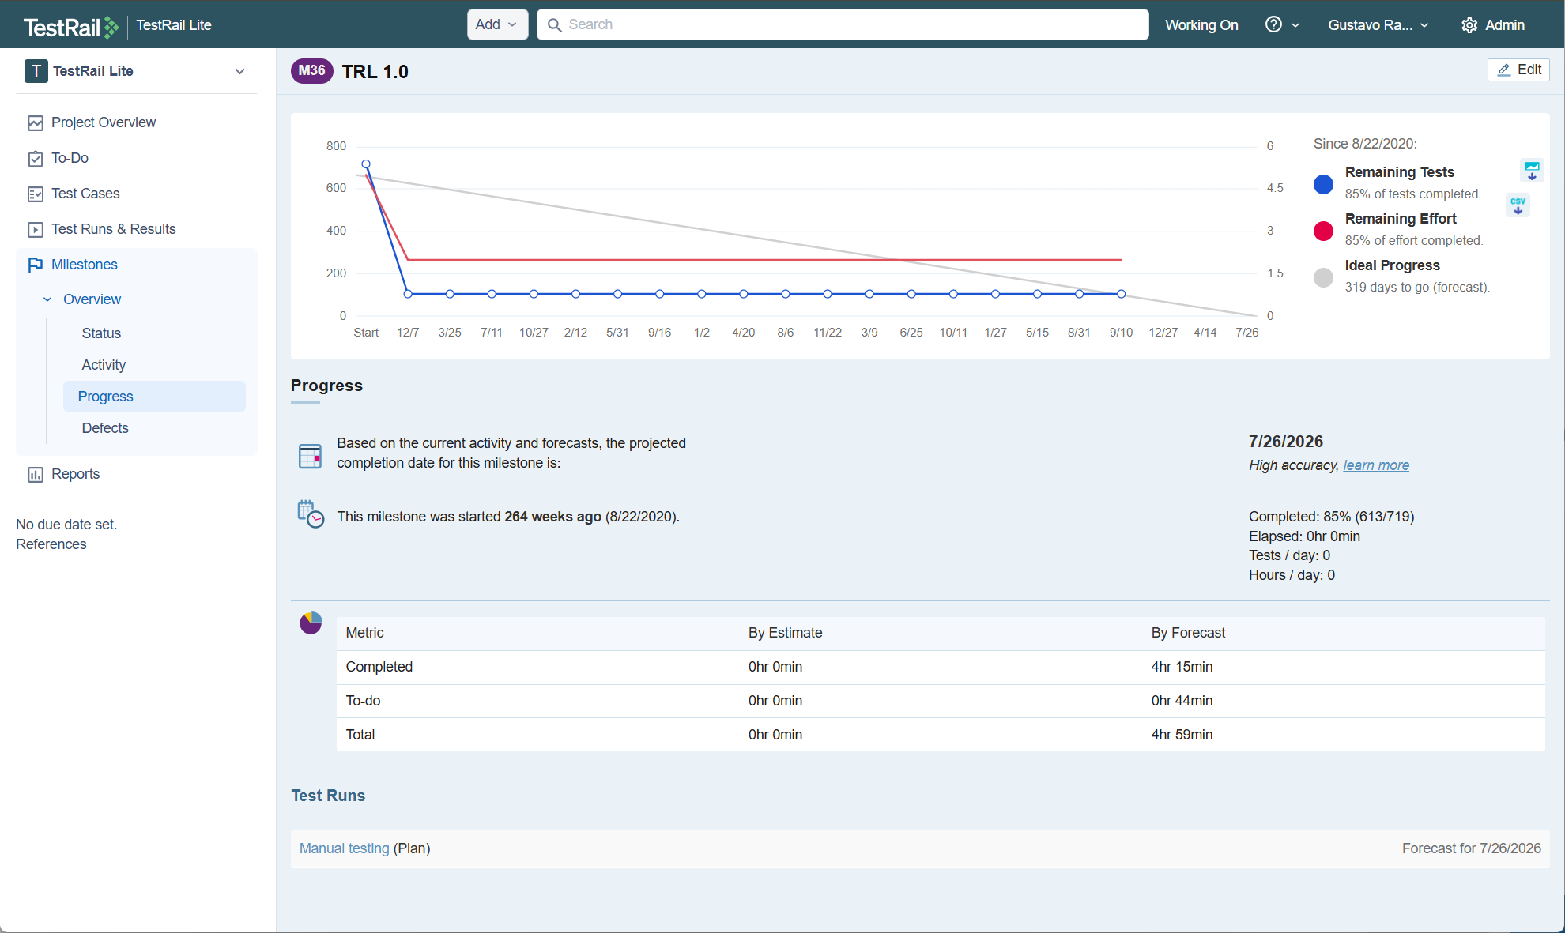Download the chart as an image

1531,170
